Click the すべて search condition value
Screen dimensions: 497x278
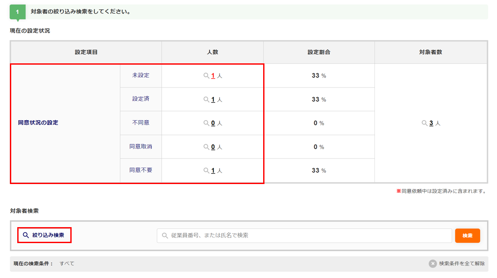pyautogui.click(x=67, y=264)
